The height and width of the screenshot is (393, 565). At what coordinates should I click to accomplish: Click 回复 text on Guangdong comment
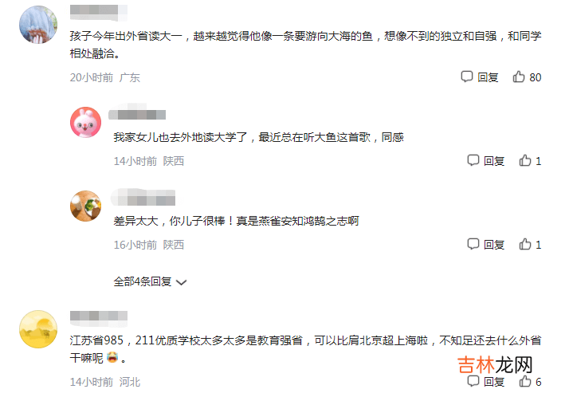[x=488, y=77]
